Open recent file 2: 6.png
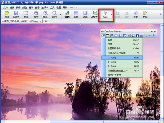 tap(122, 62)
